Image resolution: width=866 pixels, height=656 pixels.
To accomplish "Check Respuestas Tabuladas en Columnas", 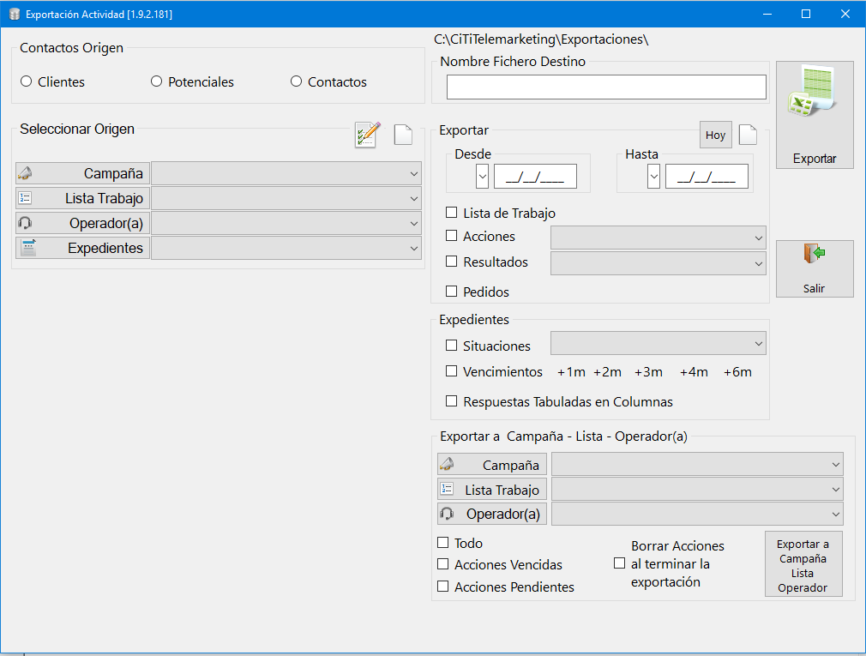I will [451, 401].
